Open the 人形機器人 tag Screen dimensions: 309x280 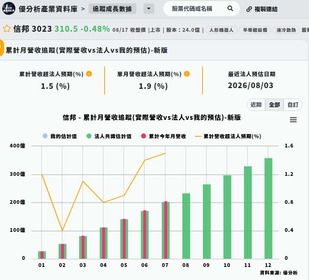221,30
